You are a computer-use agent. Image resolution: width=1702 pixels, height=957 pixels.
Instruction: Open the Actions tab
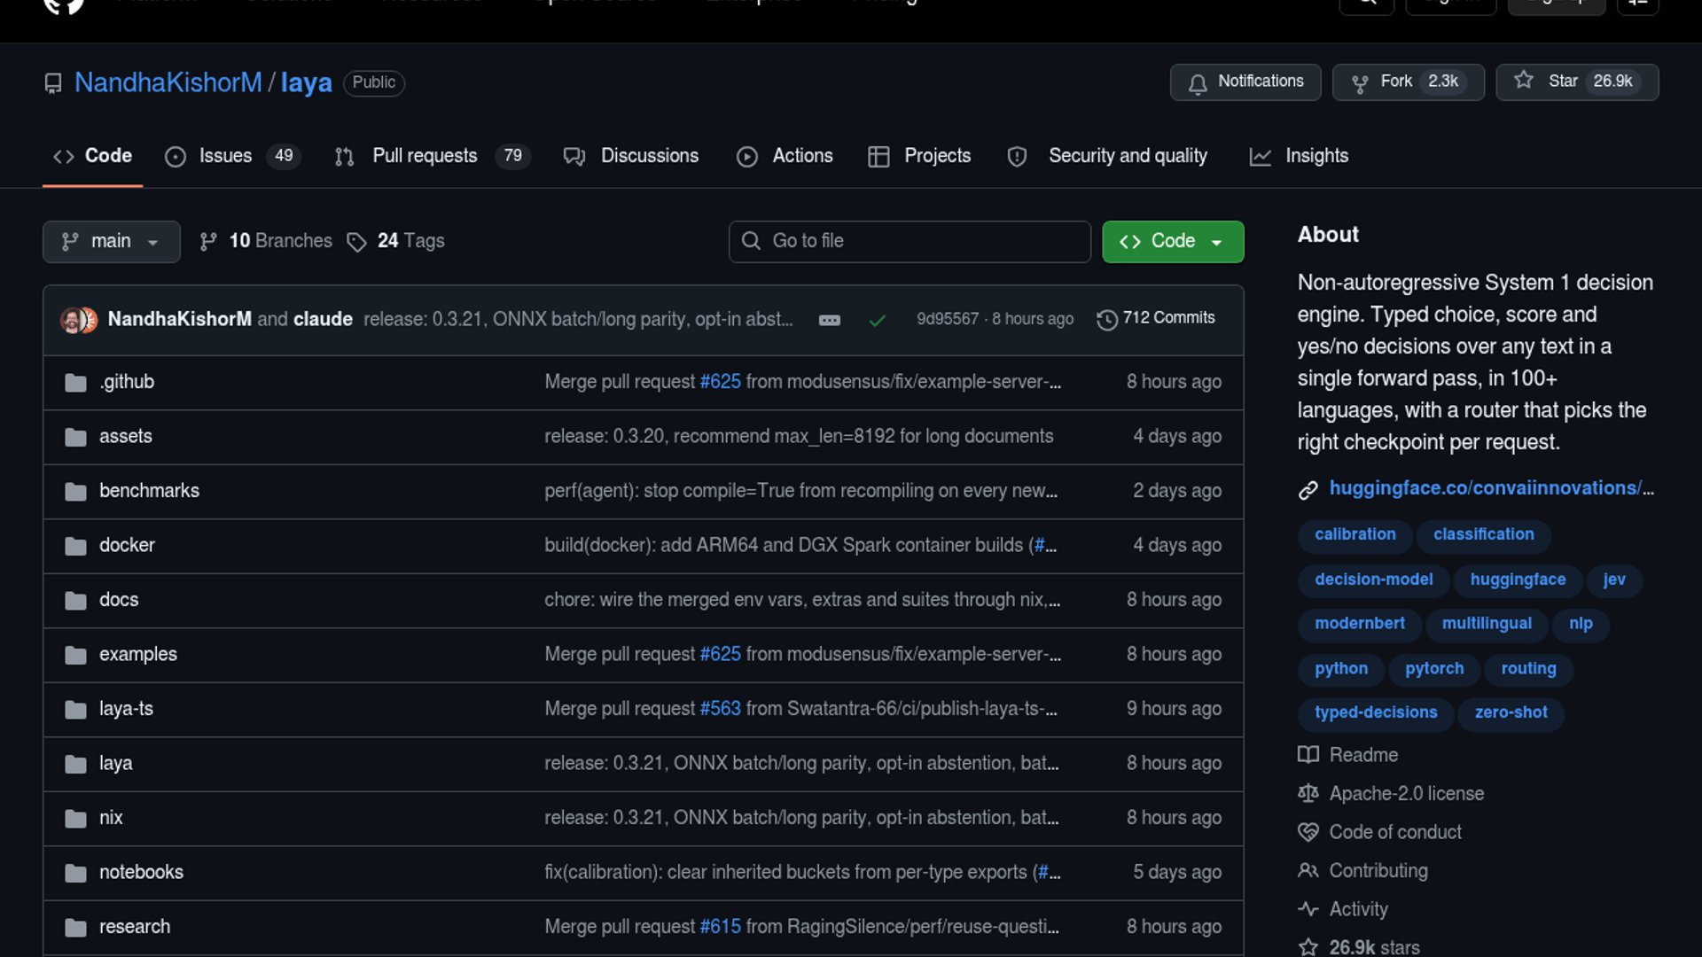[x=785, y=156]
